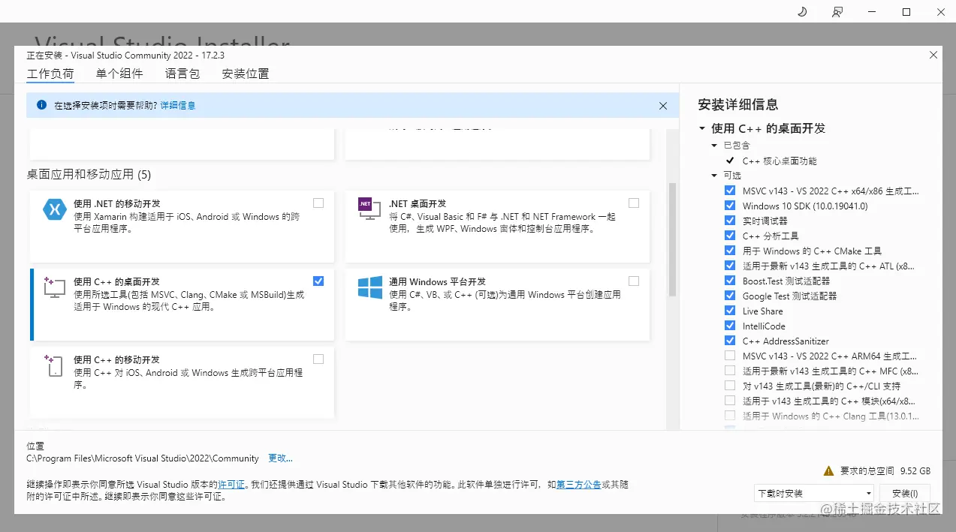Check C++/CLI support for v143
Screen dimensions: 956x532
point(730,386)
